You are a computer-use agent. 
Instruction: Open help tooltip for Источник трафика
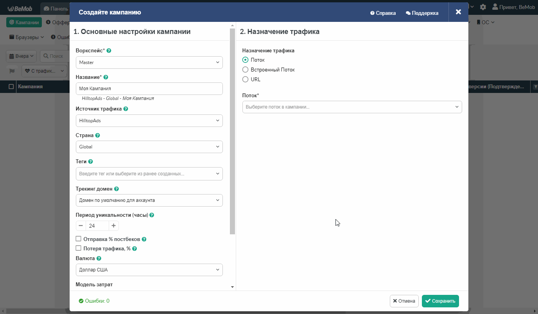[x=126, y=109]
